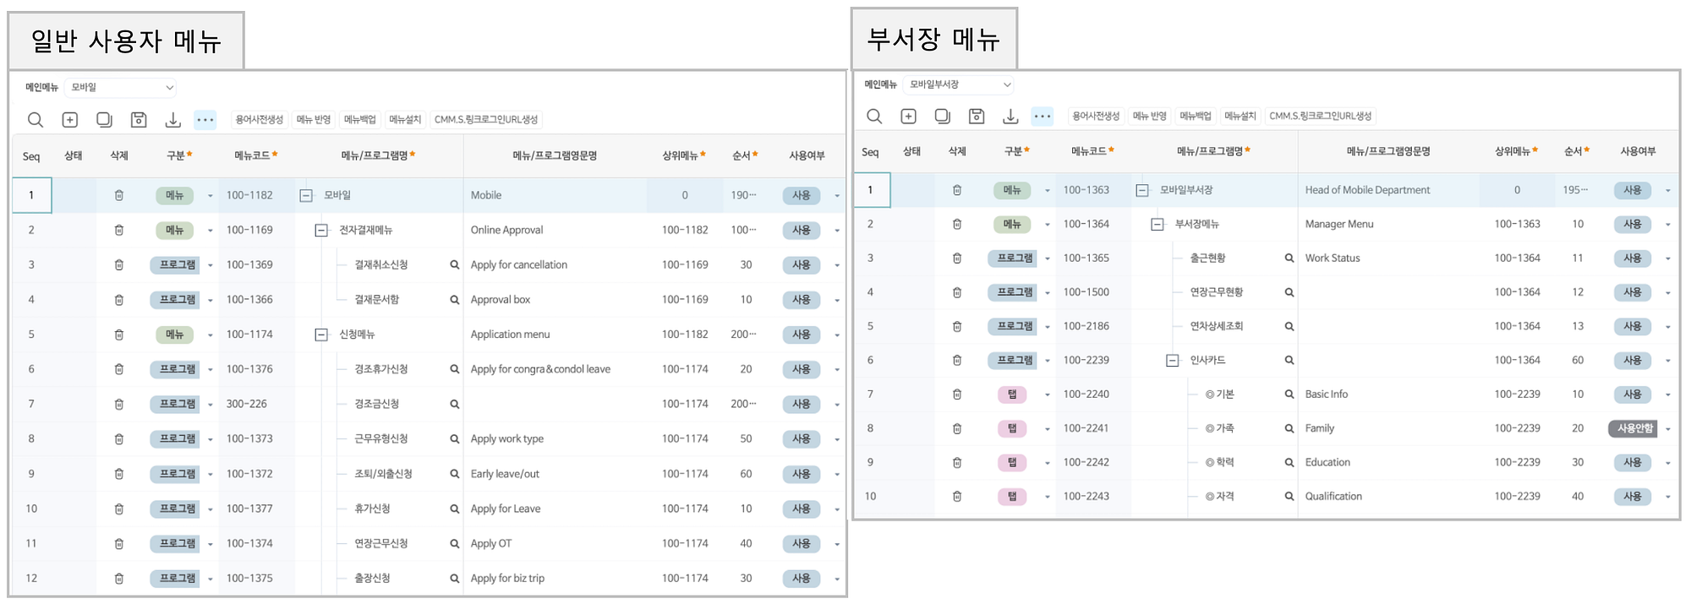1691x604 pixels.
Task: Toggle 사용 status for row 100-2243
Action: [x=1633, y=496]
